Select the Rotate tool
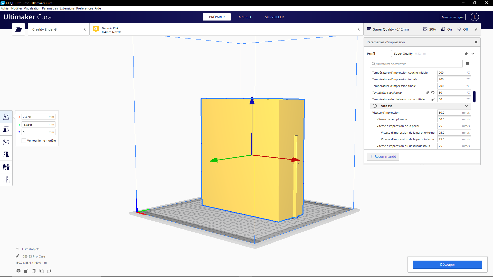 6,142
